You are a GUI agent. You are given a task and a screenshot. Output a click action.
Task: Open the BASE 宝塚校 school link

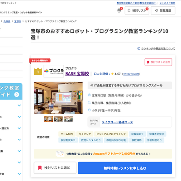pos(77,74)
